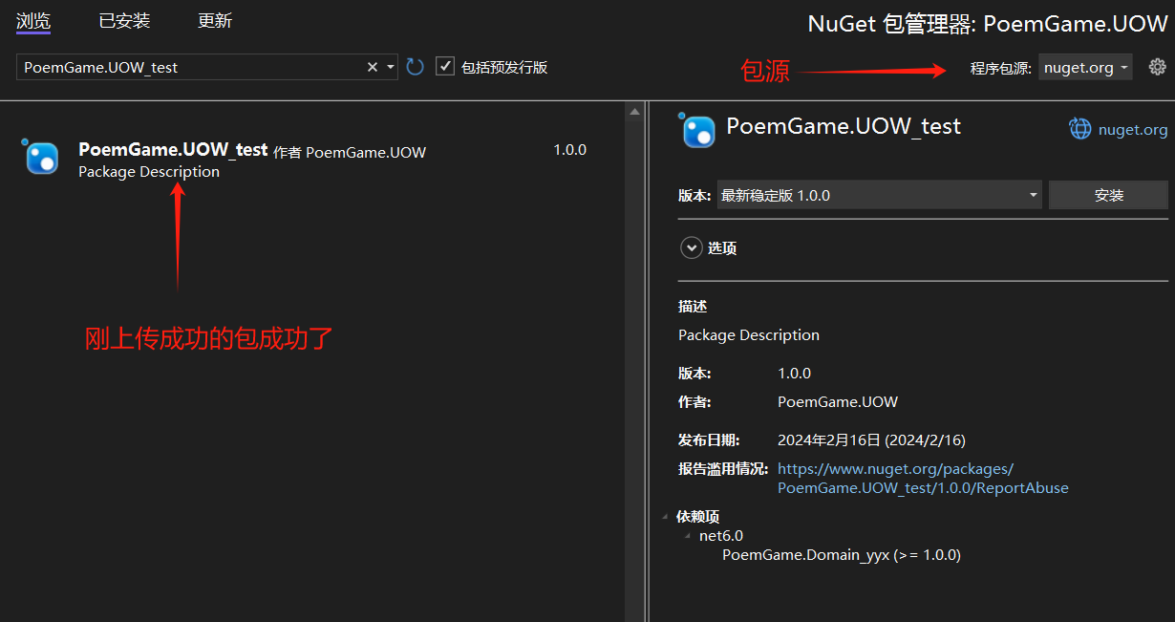The height and width of the screenshot is (622, 1175).
Task: Click the globe icon next to nuget.org
Action: click(x=1080, y=129)
